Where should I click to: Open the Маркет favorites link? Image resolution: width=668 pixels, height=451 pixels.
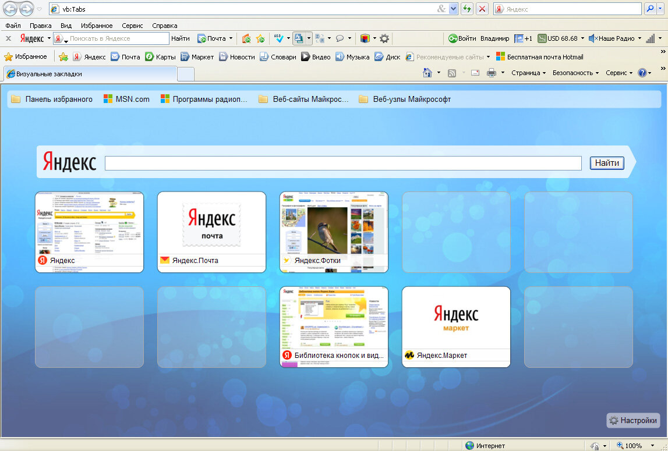[x=197, y=56]
